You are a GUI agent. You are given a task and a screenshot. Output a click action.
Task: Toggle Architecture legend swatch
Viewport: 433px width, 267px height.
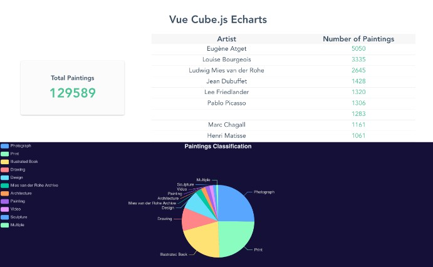pyautogui.click(x=5, y=193)
